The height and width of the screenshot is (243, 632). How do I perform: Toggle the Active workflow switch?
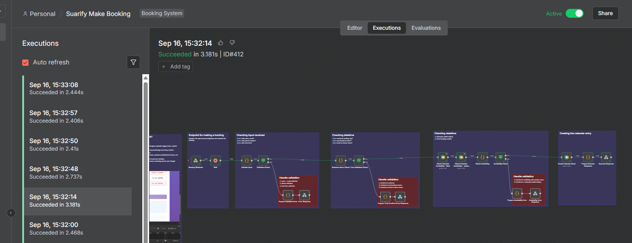pos(574,13)
